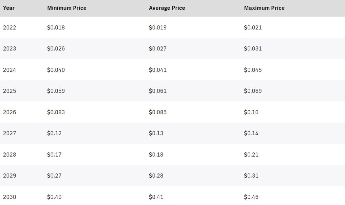The height and width of the screenshot is (205, 345).
Task: Select the 2022 year cell
Action: pyautogui.click(x=9, y=27)
